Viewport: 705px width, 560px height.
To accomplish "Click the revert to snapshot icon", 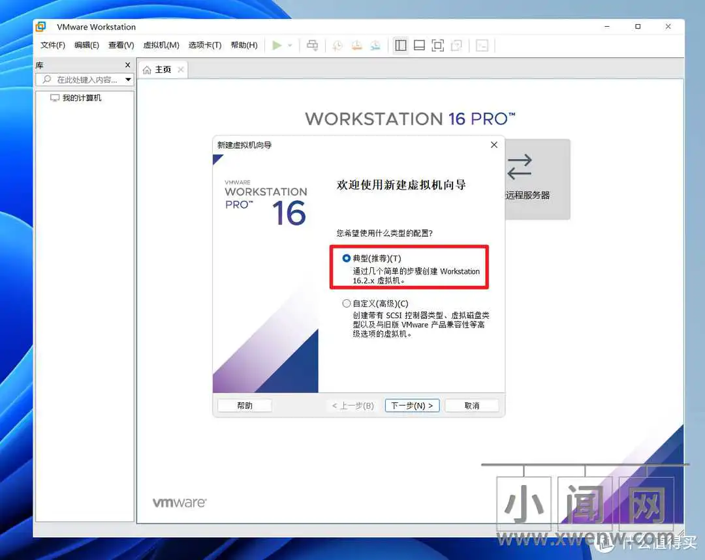I will tap(356, 46).
